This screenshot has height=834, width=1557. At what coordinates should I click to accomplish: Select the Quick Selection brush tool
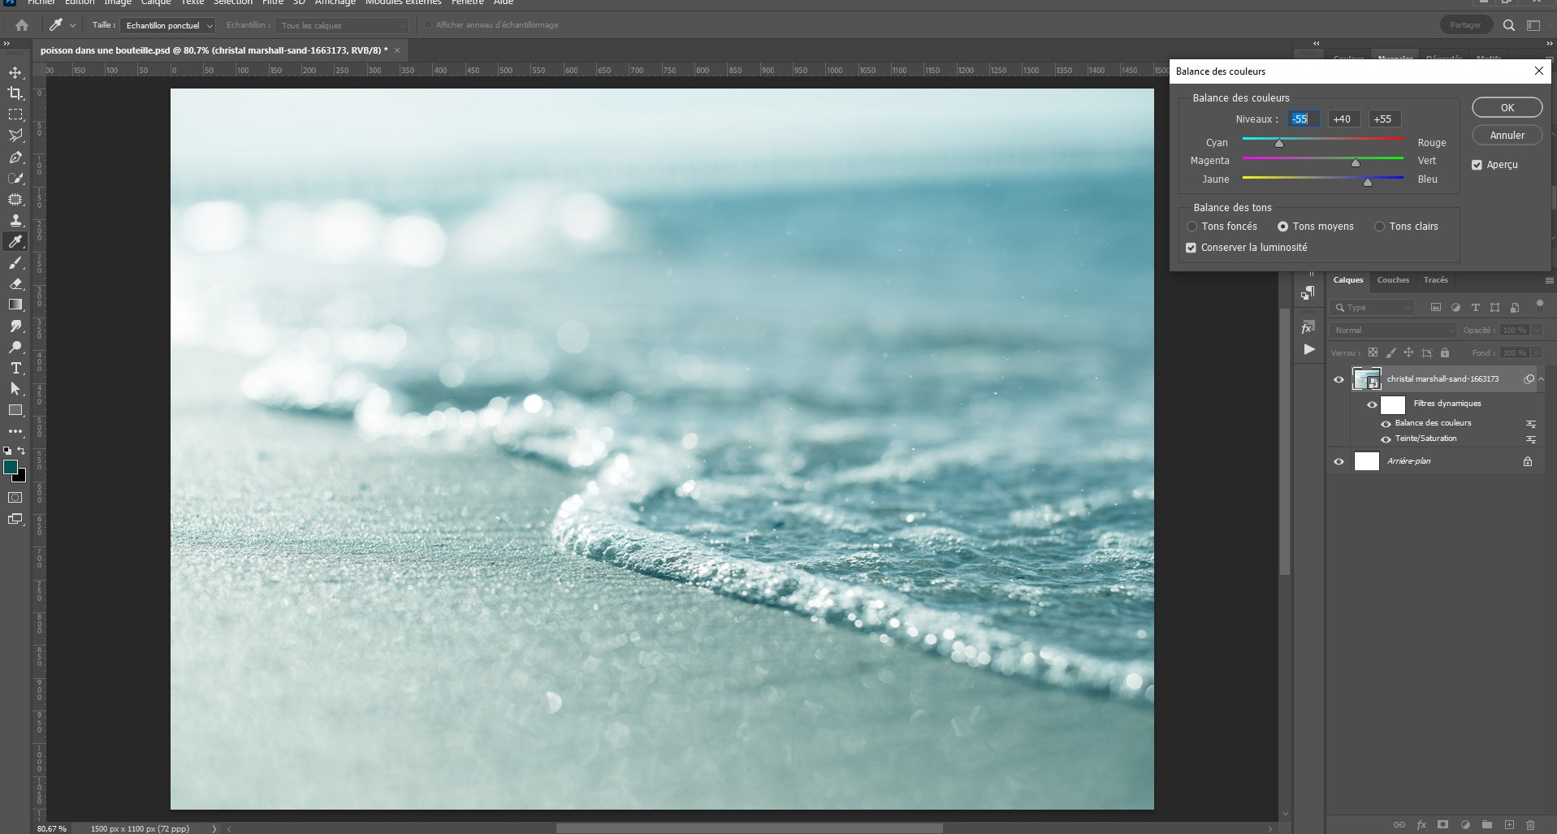coord(15,178)
